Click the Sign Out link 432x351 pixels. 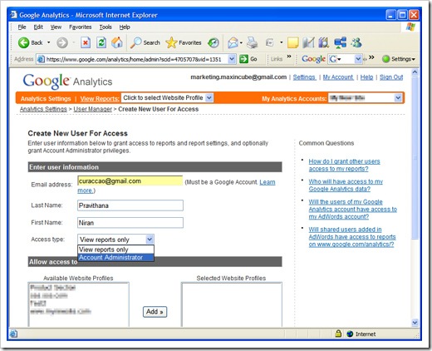391,77
